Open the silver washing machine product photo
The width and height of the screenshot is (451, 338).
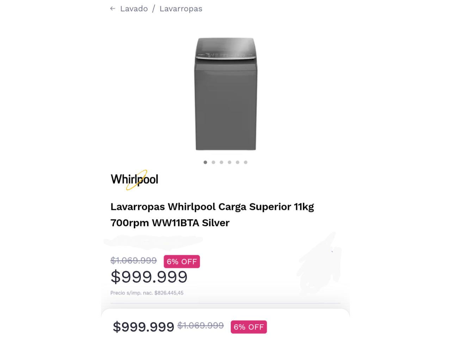226,94
